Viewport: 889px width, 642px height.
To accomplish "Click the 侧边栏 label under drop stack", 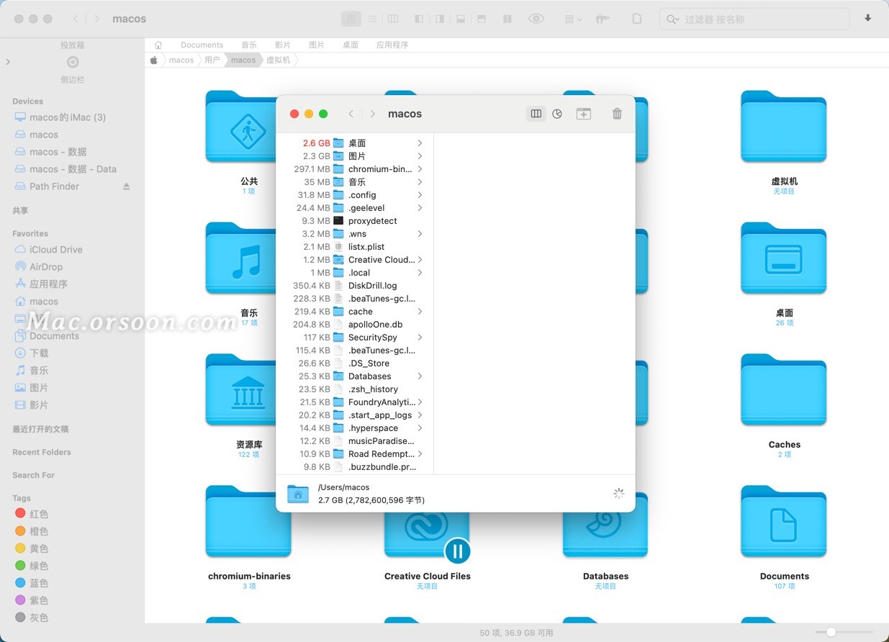I will click(73, 80).
